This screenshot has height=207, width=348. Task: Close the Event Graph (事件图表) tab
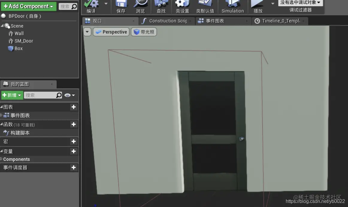(x=247, y=21)
